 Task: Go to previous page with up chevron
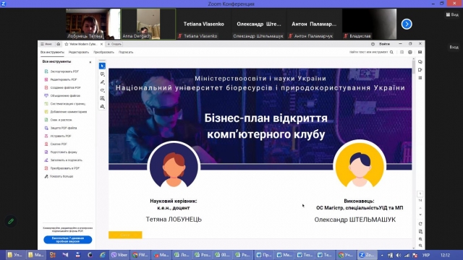click(x=420, y=208)
